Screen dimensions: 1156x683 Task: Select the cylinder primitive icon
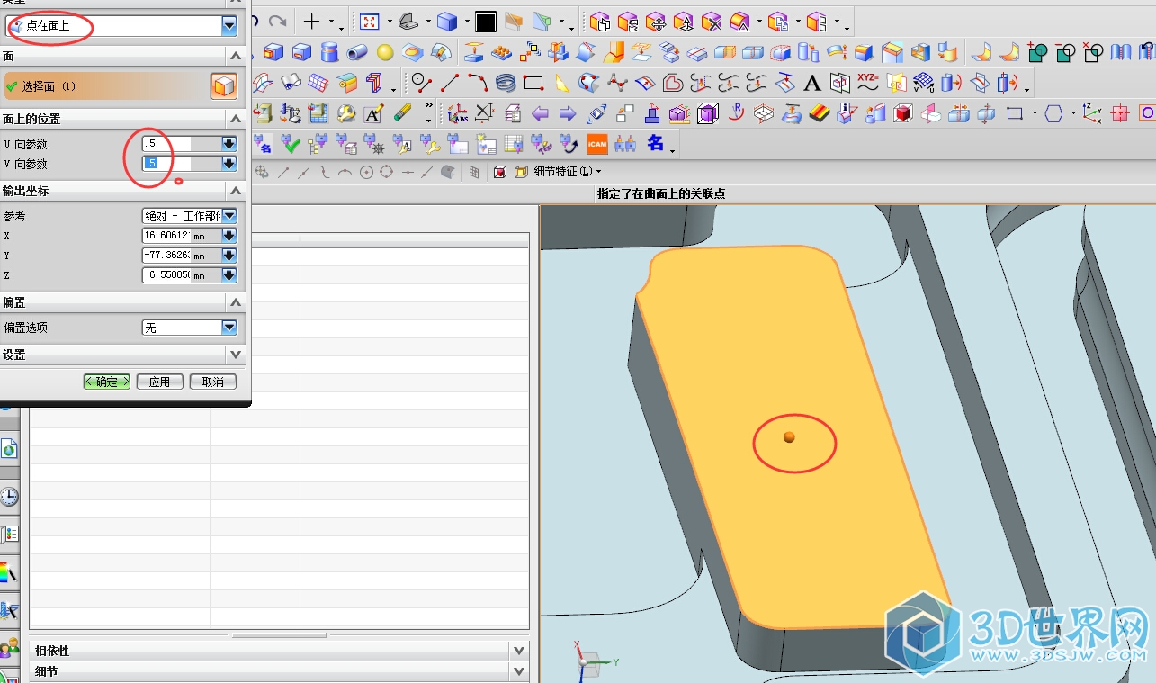[x=329, y=52]
